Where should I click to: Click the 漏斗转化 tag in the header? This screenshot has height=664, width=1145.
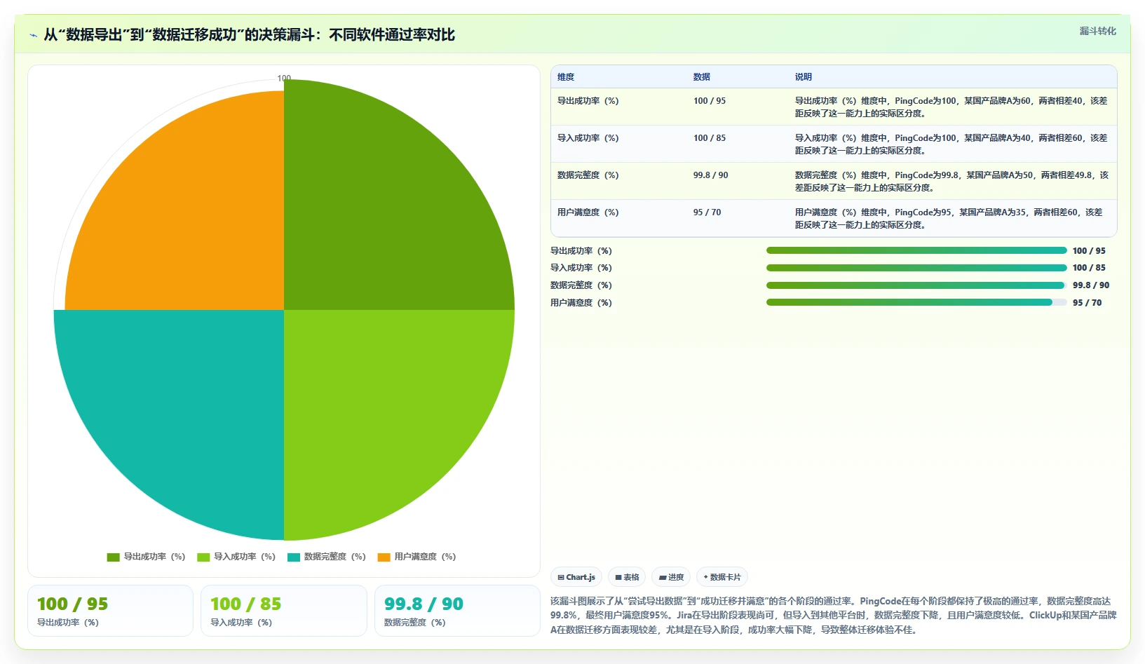(1097, 31)
